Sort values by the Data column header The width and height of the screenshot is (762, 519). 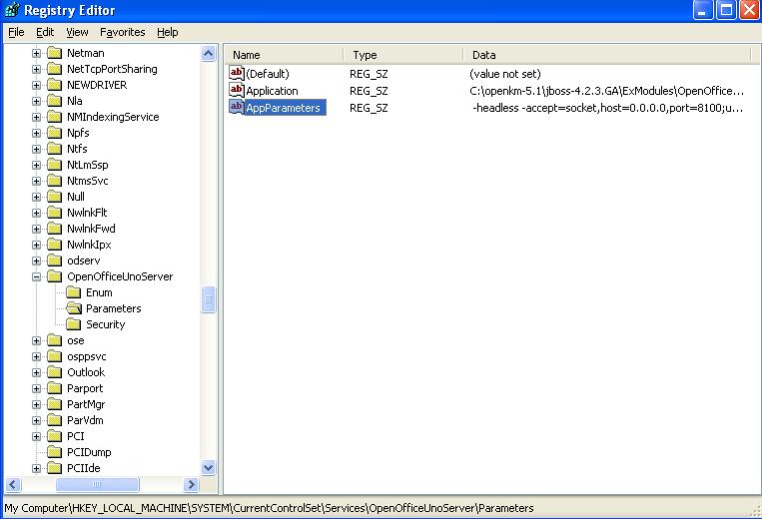point(607,55)
